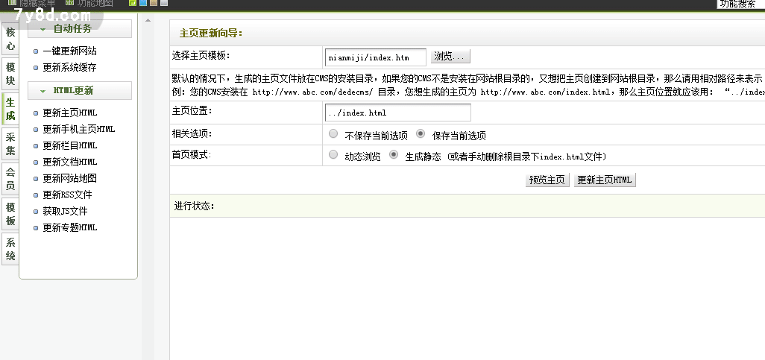
Task: Click the 选择主页模板: label
Action: point(201,56)
